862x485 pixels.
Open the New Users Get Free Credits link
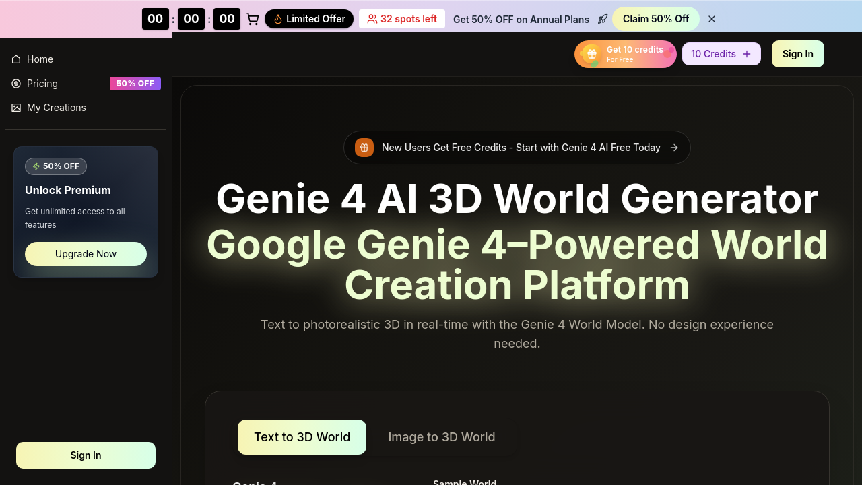point(517,148)
